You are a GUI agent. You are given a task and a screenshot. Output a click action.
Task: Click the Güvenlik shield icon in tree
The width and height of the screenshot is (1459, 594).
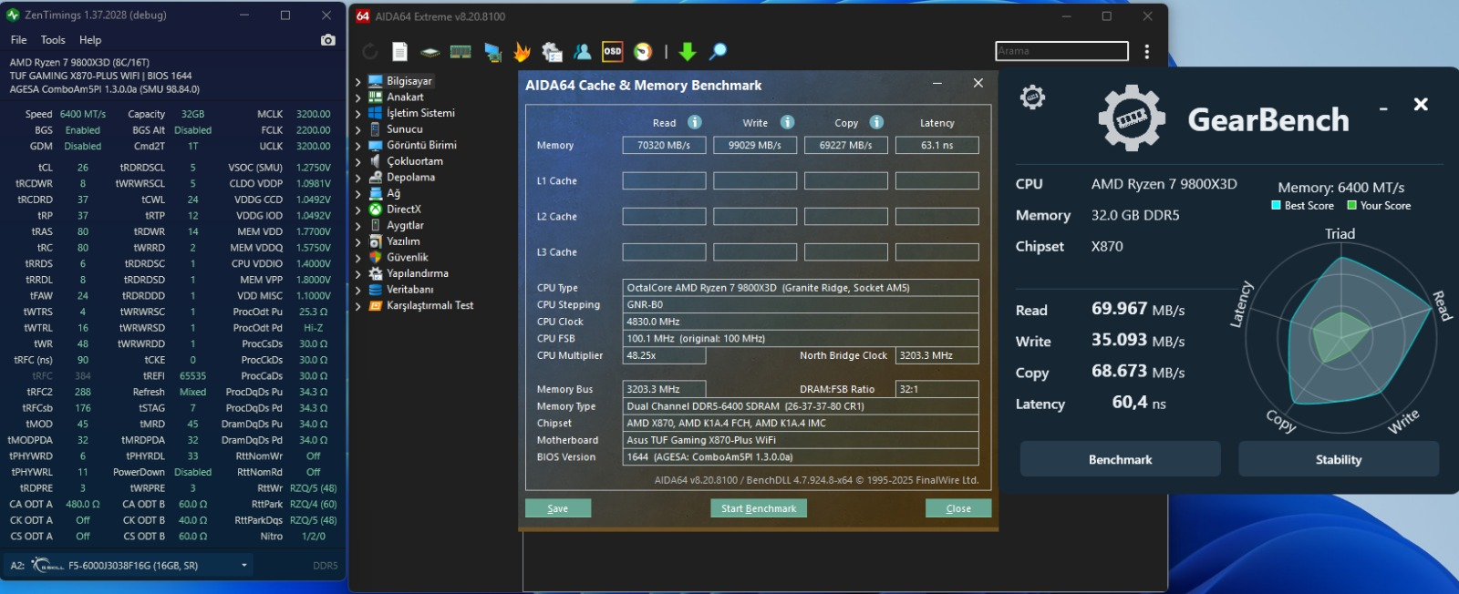click(x=375, y=257)
